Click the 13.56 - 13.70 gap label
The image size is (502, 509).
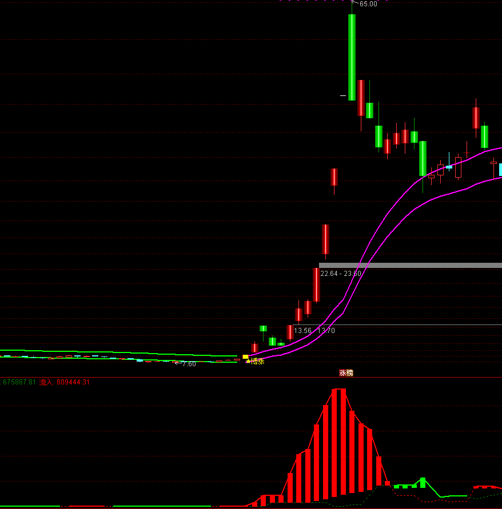[314, 331]
